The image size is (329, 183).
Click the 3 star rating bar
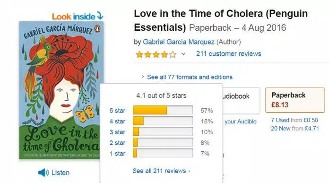(163, 132)
